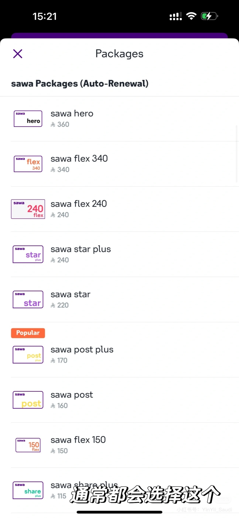
Task: Open the sawa flex 340 package
Action: point(79,159)
